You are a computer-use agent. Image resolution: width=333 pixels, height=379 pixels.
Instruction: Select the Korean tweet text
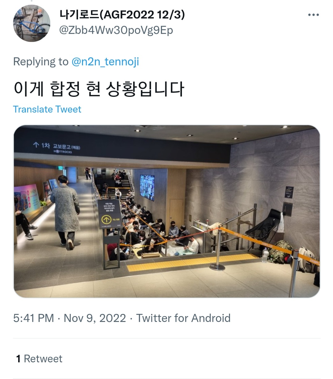[x=99, y=89]
